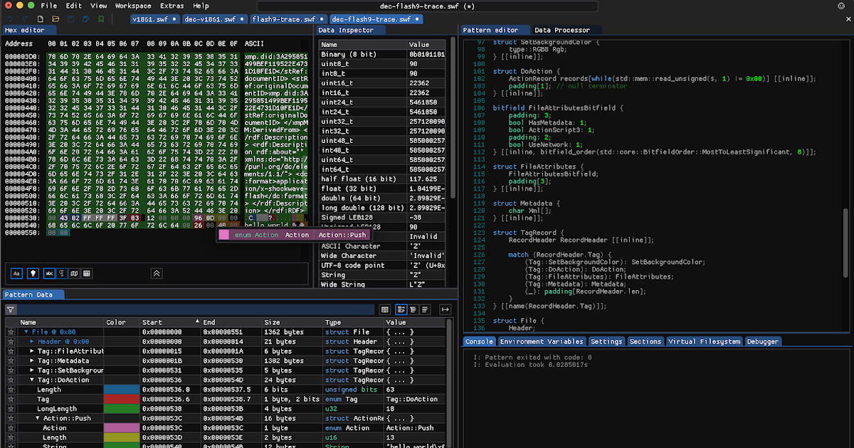Collapse the Tag::DoAction node
Screen dimensions: 854x448
[31, 380]
